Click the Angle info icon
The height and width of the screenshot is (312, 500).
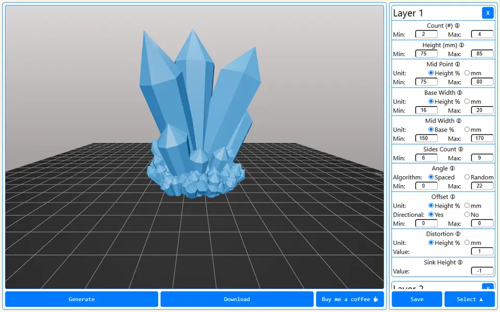tap(452, 168)
